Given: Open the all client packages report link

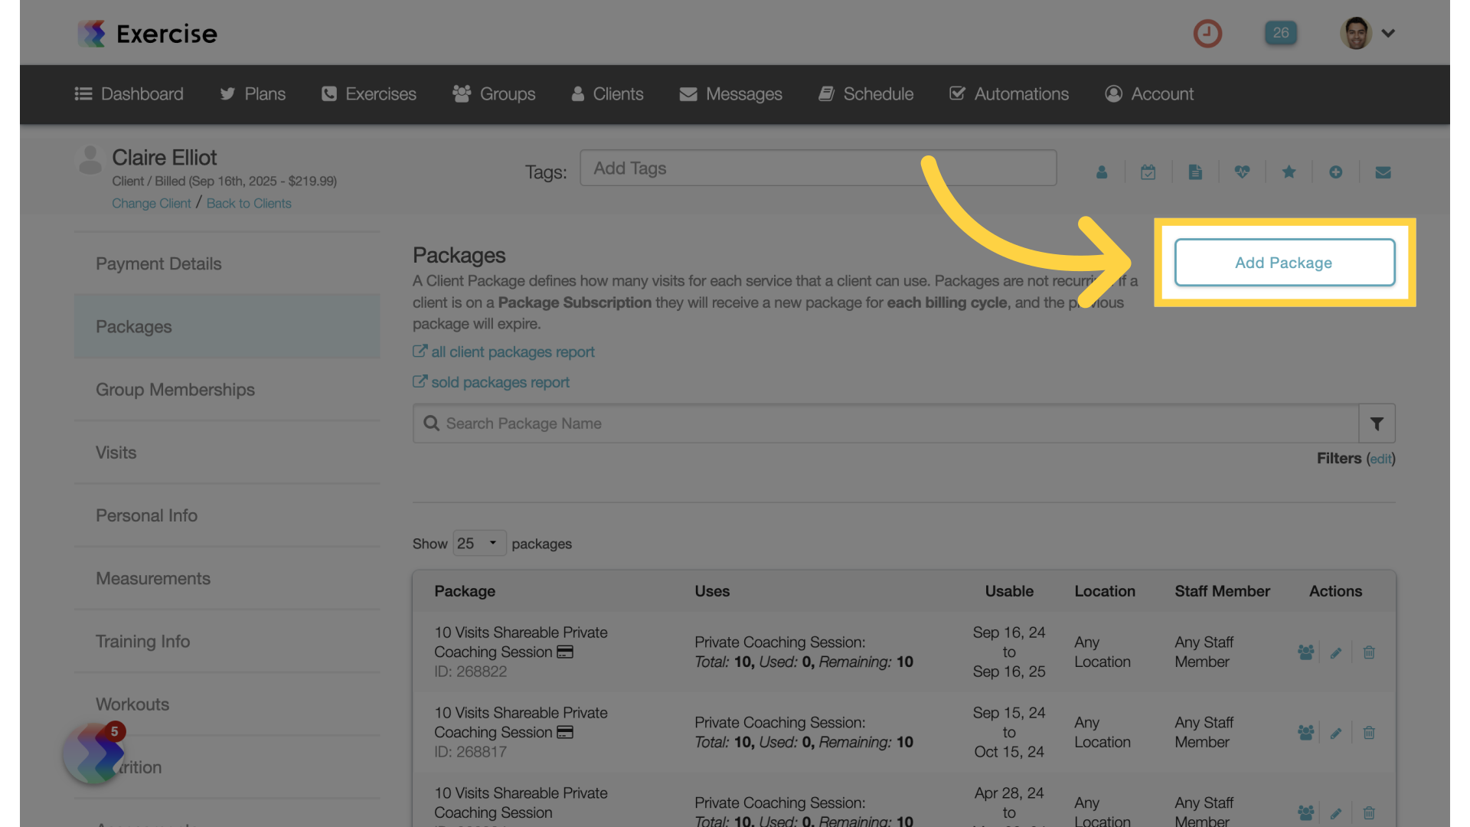Looking at the screenshot, I should [504, 351].
